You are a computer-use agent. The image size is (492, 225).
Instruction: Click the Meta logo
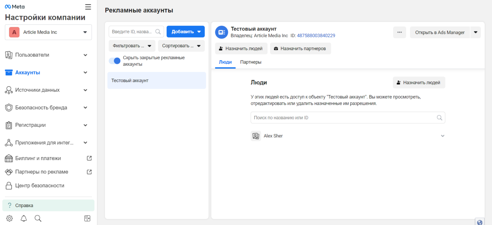[x=14, y=6]
